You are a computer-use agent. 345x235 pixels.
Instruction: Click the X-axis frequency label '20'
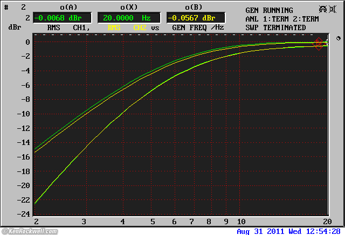pos(327,222)
